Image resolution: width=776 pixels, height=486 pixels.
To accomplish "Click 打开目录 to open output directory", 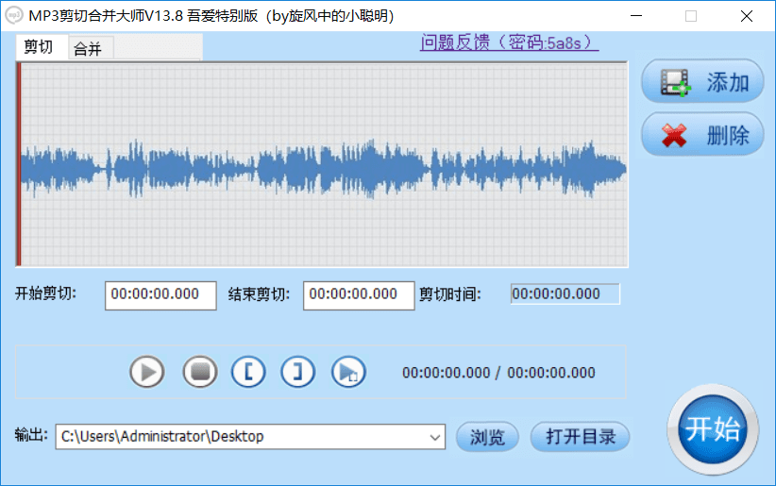I will [x=580, y=437].
